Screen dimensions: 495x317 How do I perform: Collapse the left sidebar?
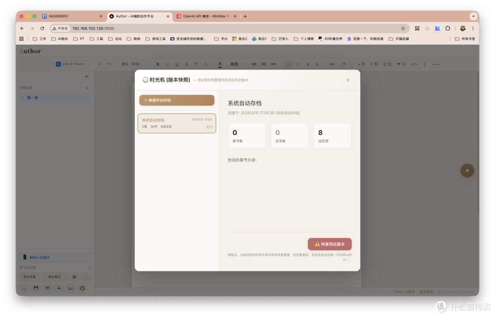tap(87, 76)
